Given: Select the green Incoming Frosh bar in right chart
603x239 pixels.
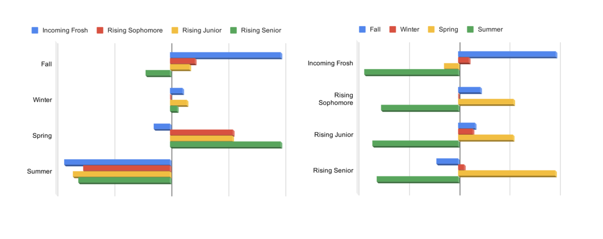Looking at the screenshot, I should [412, 72].
